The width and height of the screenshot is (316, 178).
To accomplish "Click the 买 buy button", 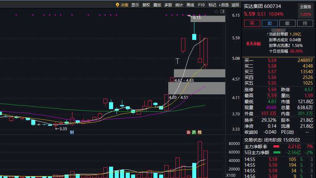I will pyautogui.click(x=252, y=23).
